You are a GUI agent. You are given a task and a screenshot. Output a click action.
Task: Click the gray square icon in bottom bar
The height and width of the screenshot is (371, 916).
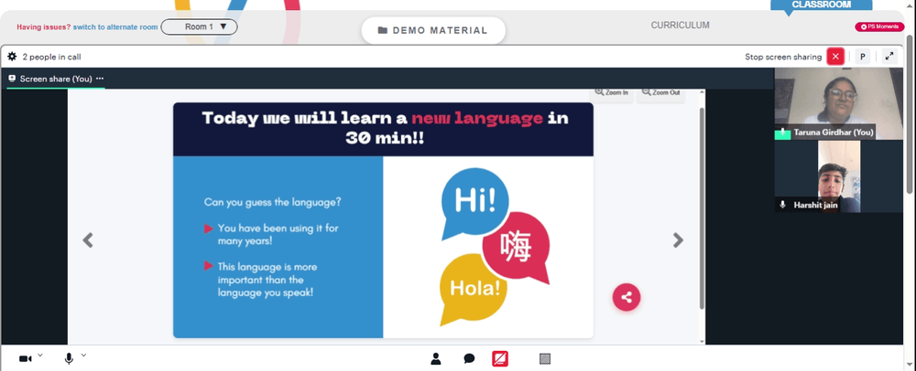pyautogui.click(x=544, y=359)
